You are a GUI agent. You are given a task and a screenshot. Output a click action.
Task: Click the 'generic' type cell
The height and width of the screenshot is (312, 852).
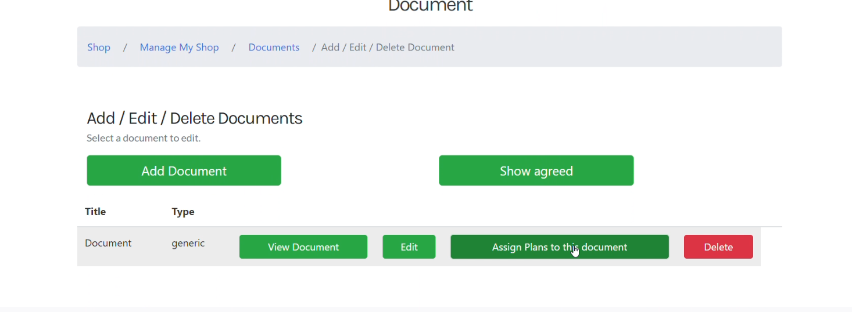click(188, 243)
